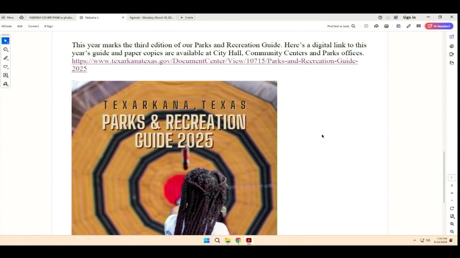Switch to the AGENDA COVER PAGE tab
Screen dimensions: 460x258
[51, 17]
